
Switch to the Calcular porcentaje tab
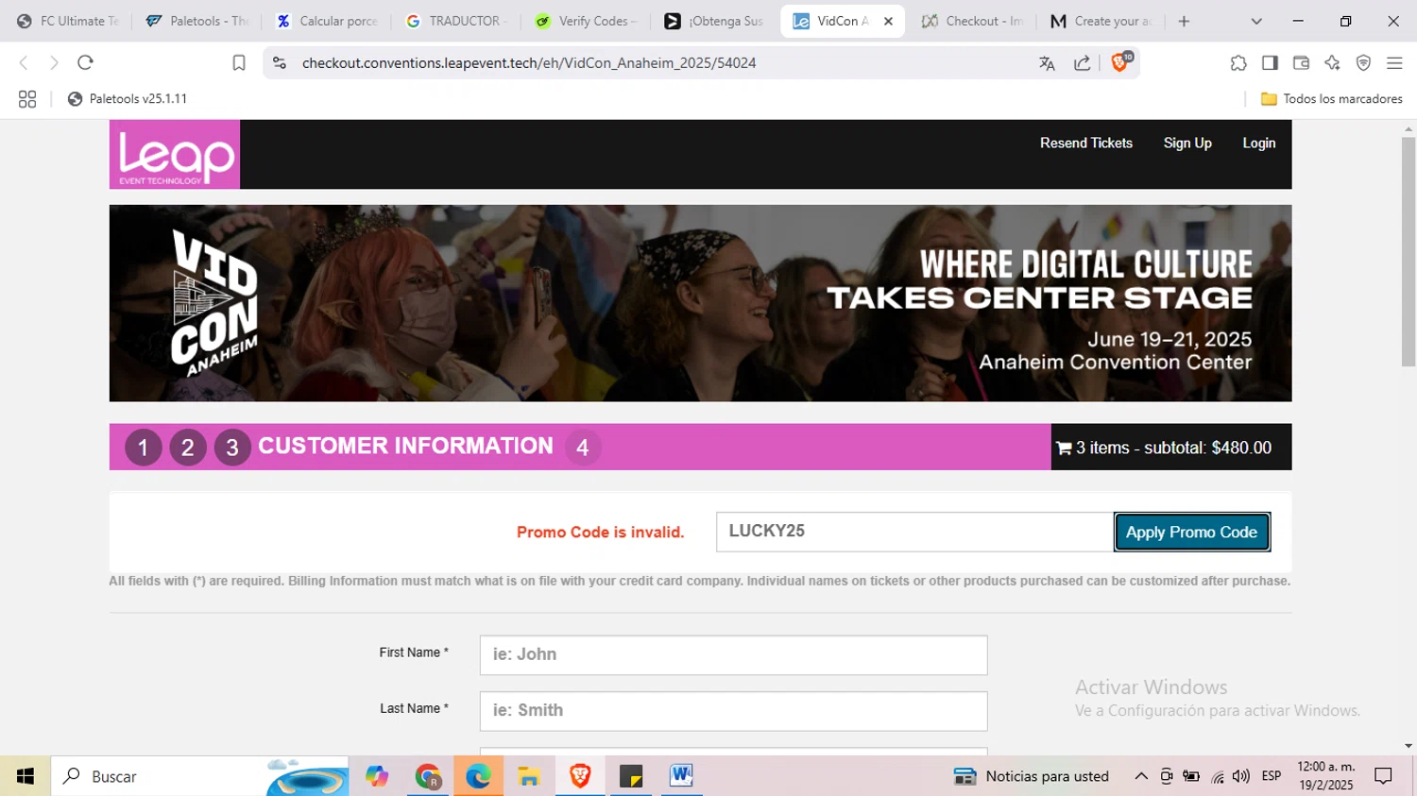[327, 21]
